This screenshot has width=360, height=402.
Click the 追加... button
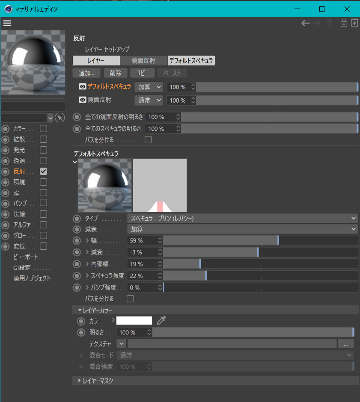tap(86, 73)
